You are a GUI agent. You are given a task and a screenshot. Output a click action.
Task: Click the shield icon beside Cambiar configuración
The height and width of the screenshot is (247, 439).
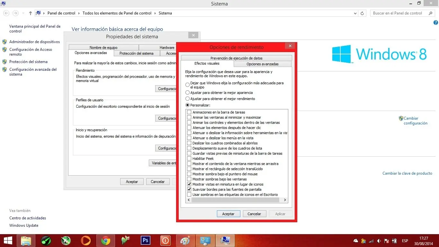pyautogui.click(x=401, y=118)
